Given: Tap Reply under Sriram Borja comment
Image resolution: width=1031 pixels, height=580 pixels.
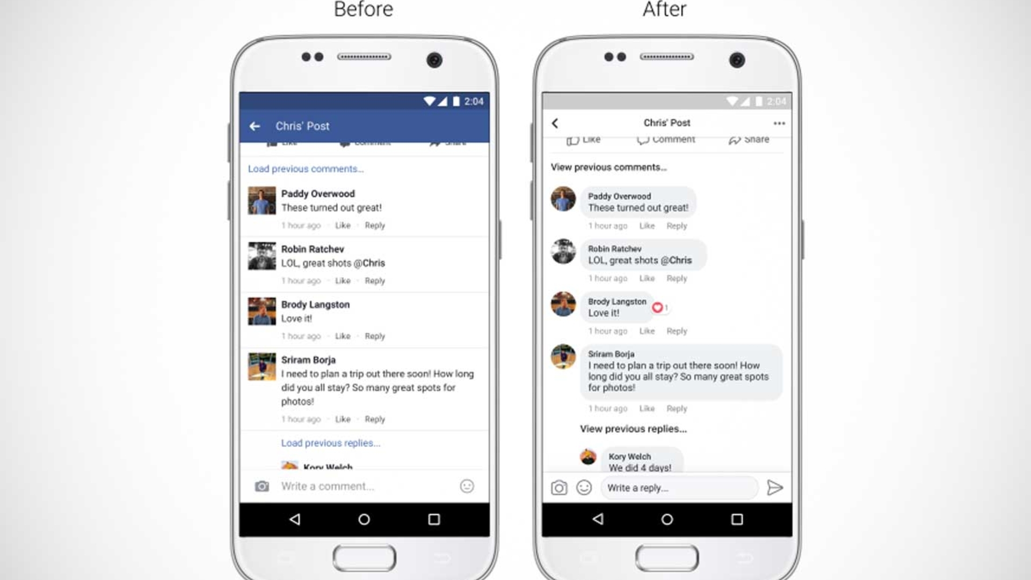Looking at the screenshot, I should point(375,418).
